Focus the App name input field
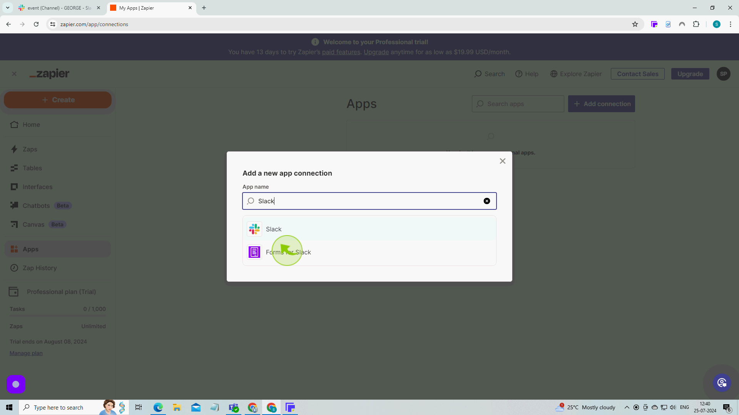 (369, 201)
